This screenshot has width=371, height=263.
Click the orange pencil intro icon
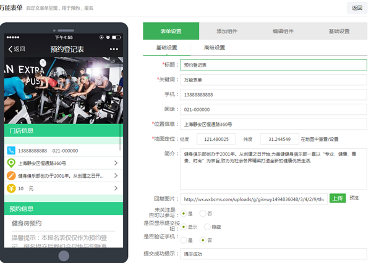11,175
